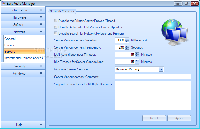This screenshot has width=200, height=129.
Task: Increase LAN Auto-disconnect Timeout value
Action: [x=137, y=54]
